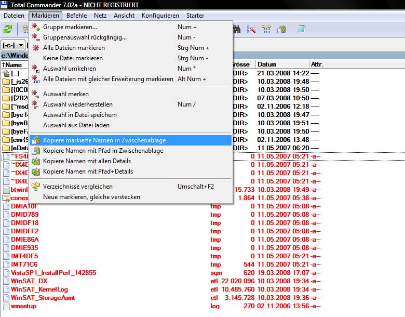Sort by the Attr. column header

(x=317, y=64)
